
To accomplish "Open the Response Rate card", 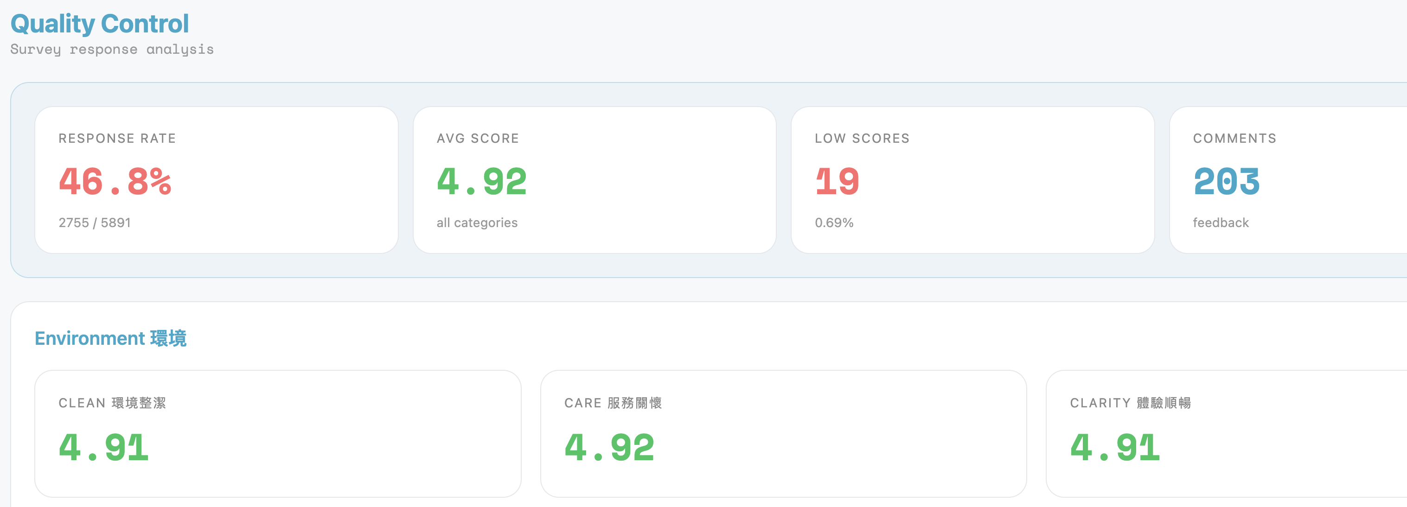I will (x=216, y=179).
